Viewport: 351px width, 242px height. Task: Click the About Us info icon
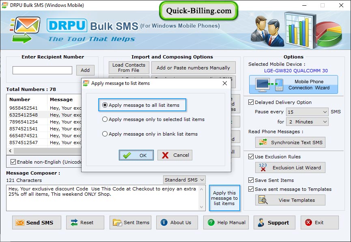[x=164, y=222]
